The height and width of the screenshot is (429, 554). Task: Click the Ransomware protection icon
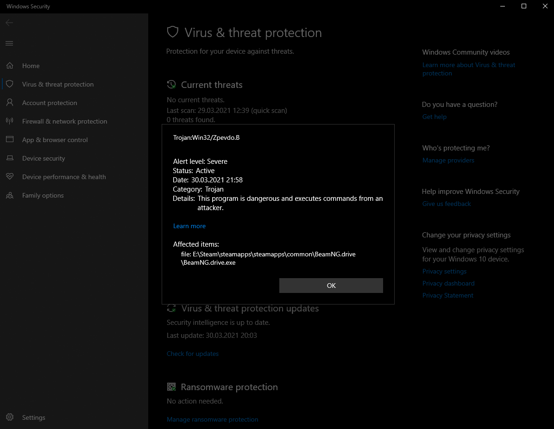[171, 387]
